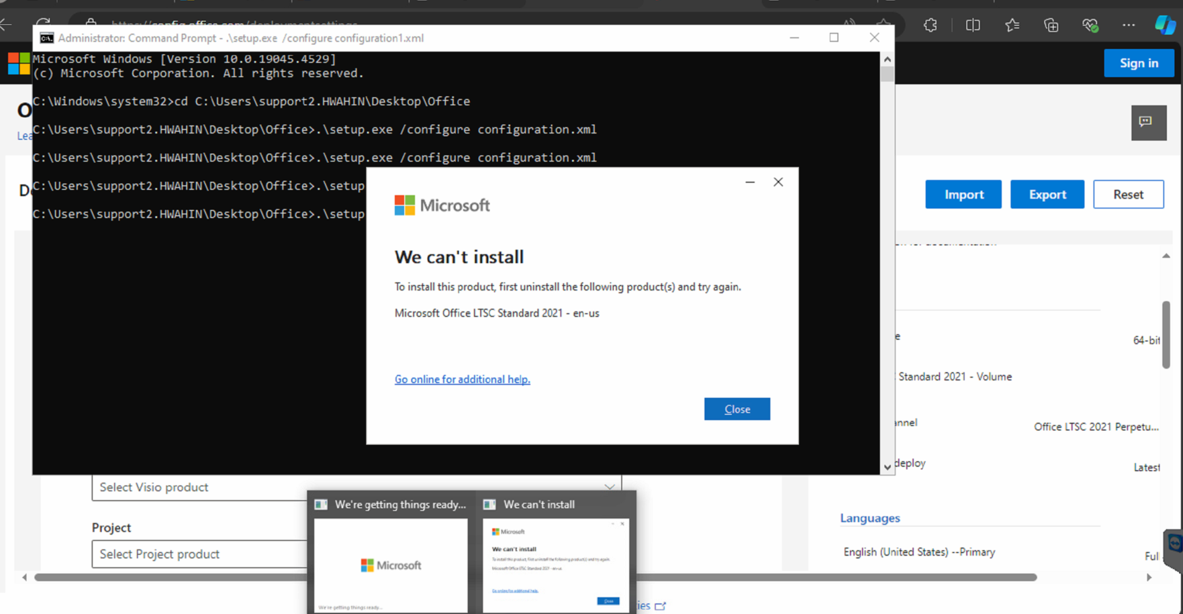Open Edge collections icon
This screenshot has height=614, width=1183.
click(1051, 25)
